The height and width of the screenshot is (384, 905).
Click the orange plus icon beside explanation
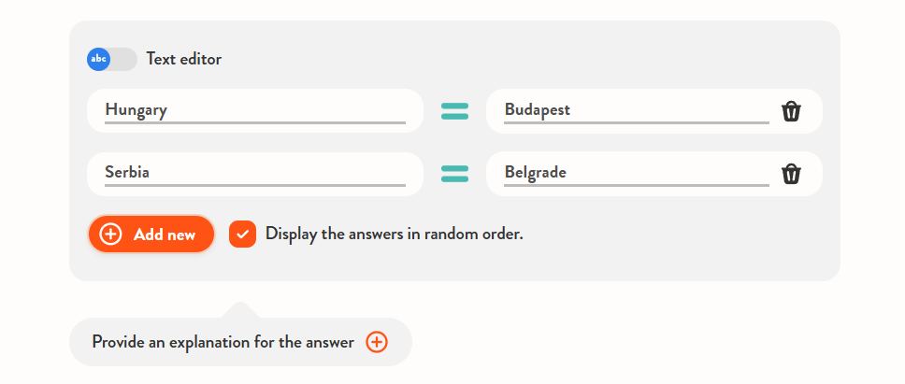point(376,342)
